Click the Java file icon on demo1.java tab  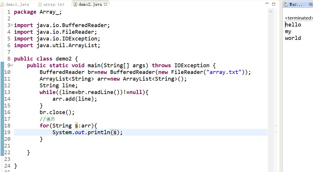[x=2, y=4]
